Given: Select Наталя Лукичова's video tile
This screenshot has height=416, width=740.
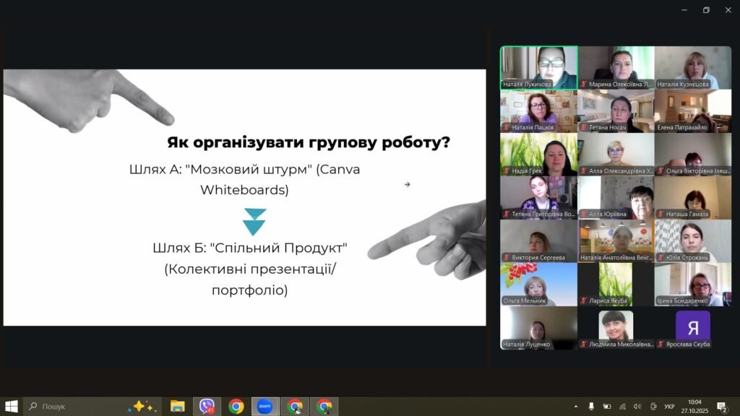Looking at the screenshot, I should pos(538,67).
